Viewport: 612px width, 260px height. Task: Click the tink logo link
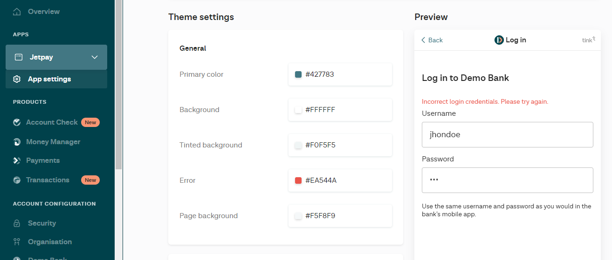(588, 40)
